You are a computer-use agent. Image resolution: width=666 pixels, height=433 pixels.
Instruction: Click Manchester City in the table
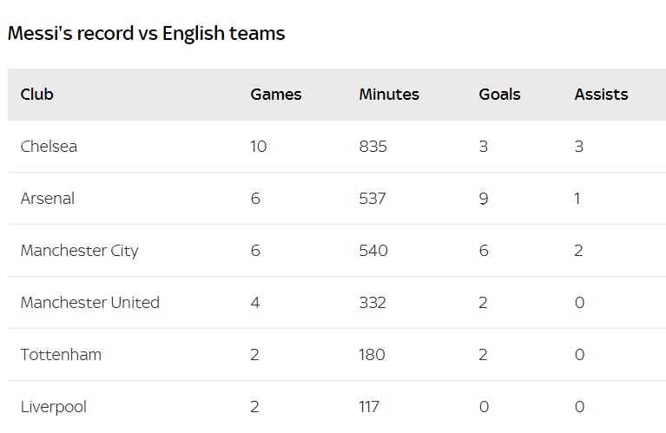[79, 251]
